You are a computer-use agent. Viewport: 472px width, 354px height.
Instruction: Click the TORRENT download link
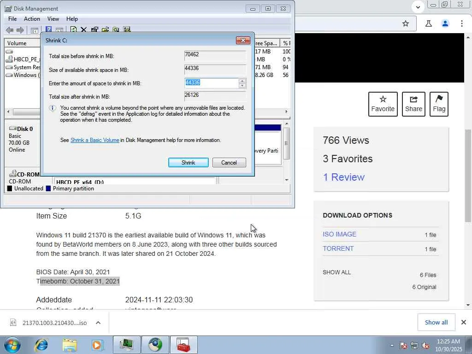338,248
